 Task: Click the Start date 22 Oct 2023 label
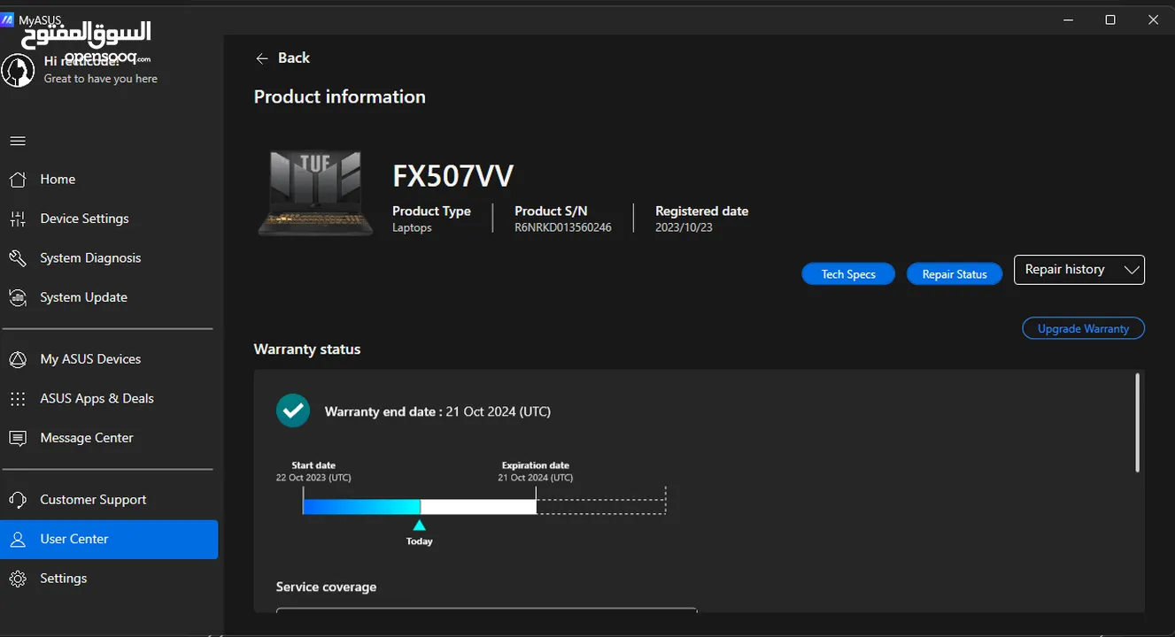pos(313,472)
